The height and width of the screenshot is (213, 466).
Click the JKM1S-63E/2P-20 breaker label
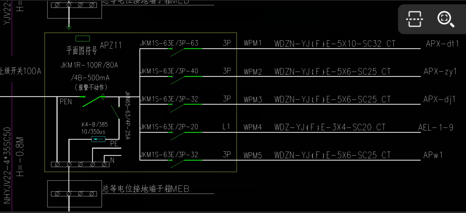[x=169, y=127]
